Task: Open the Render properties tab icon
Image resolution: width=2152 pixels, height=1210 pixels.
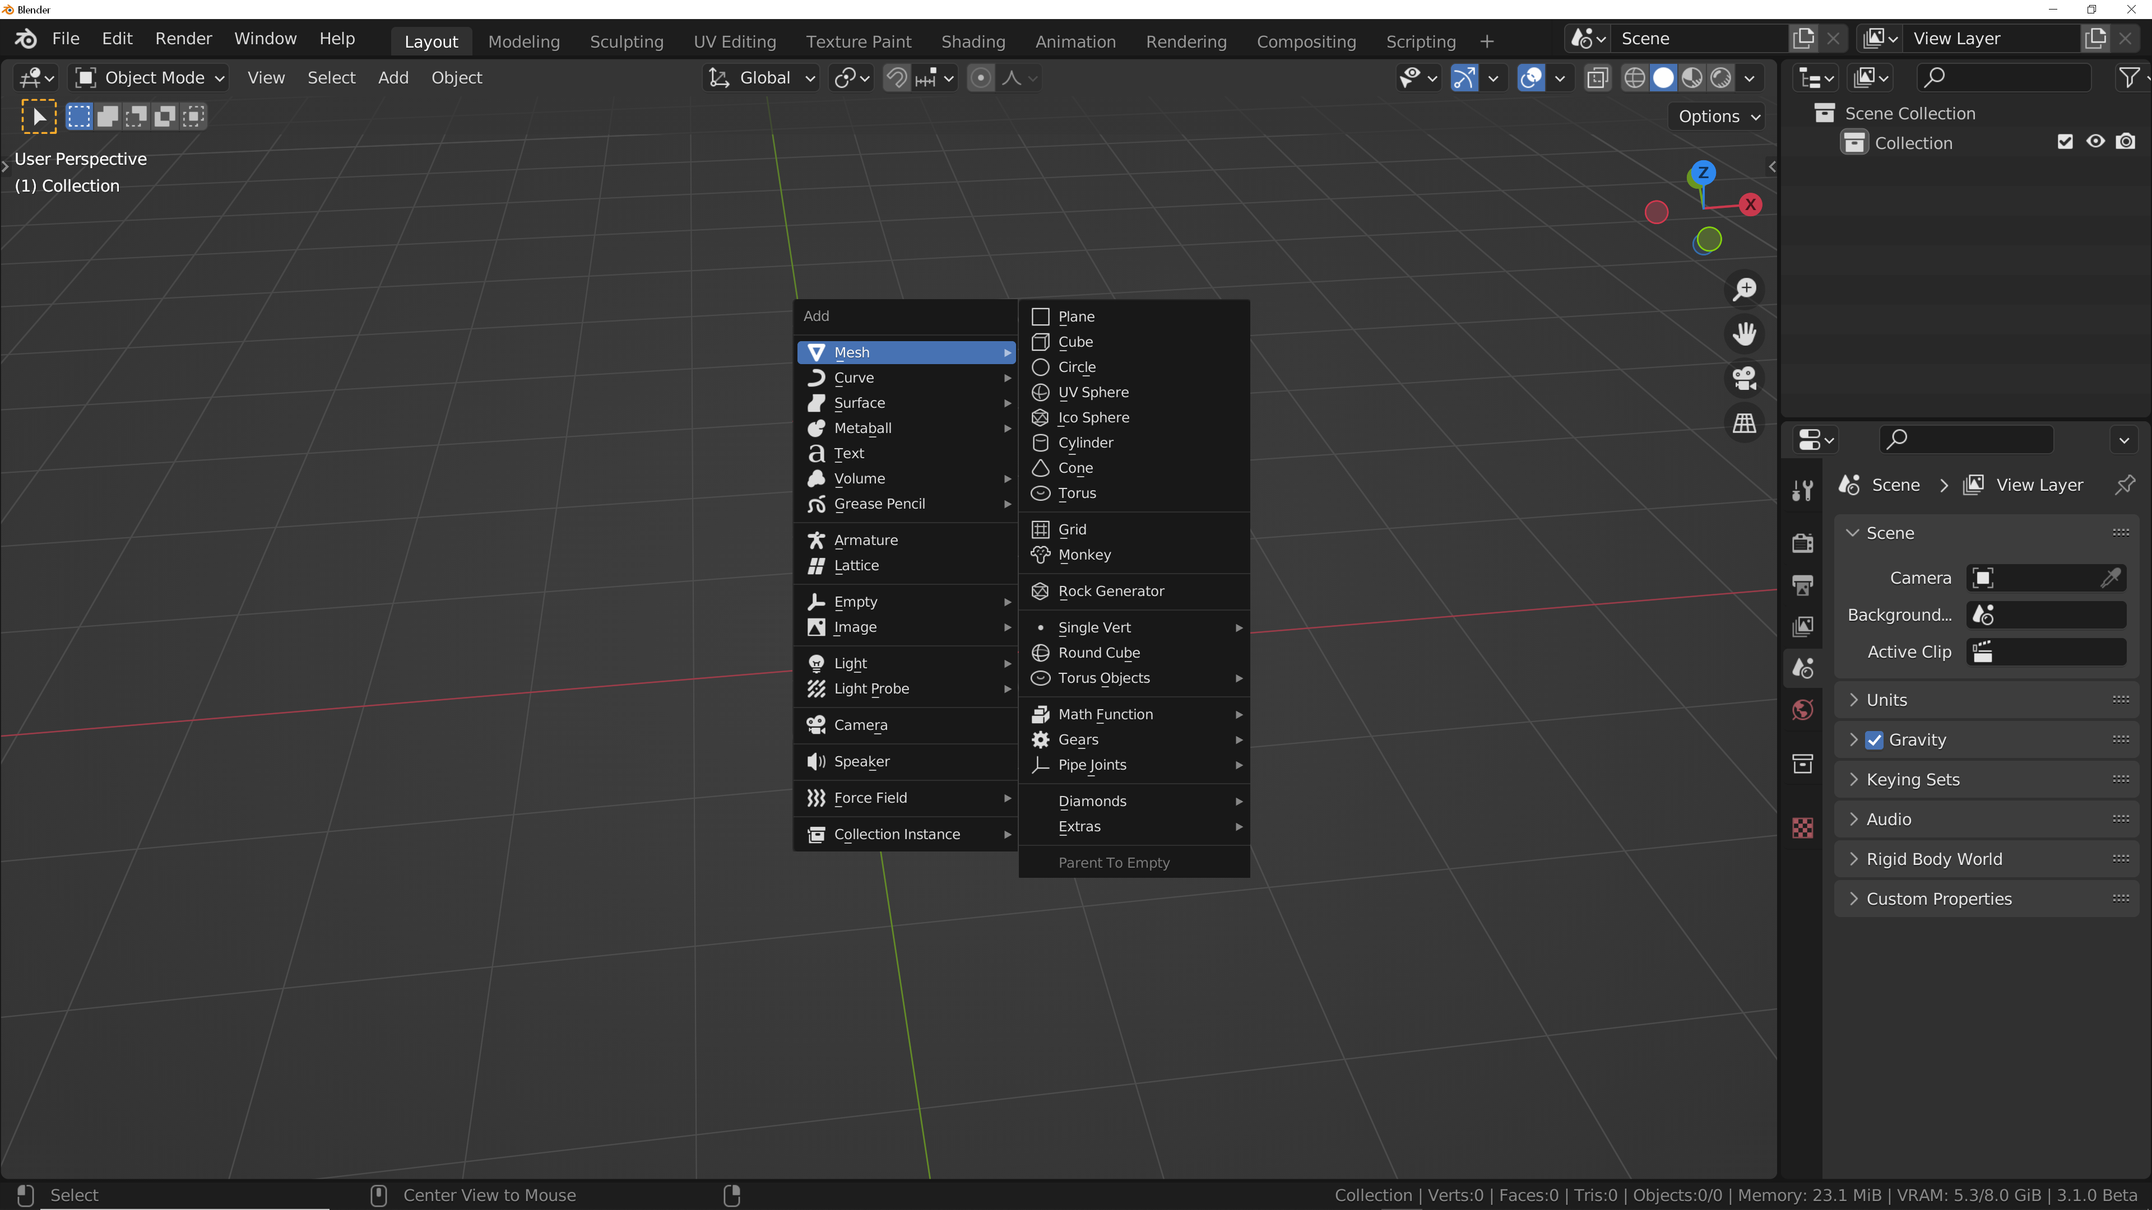Action: click(x=1803, y=543)
